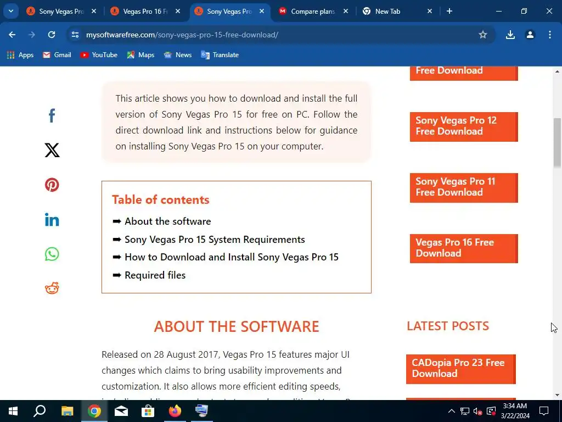This screenshot has height=422, width=562.
Task: Open Apps bookmark shortcut
Action: (20, 55)
